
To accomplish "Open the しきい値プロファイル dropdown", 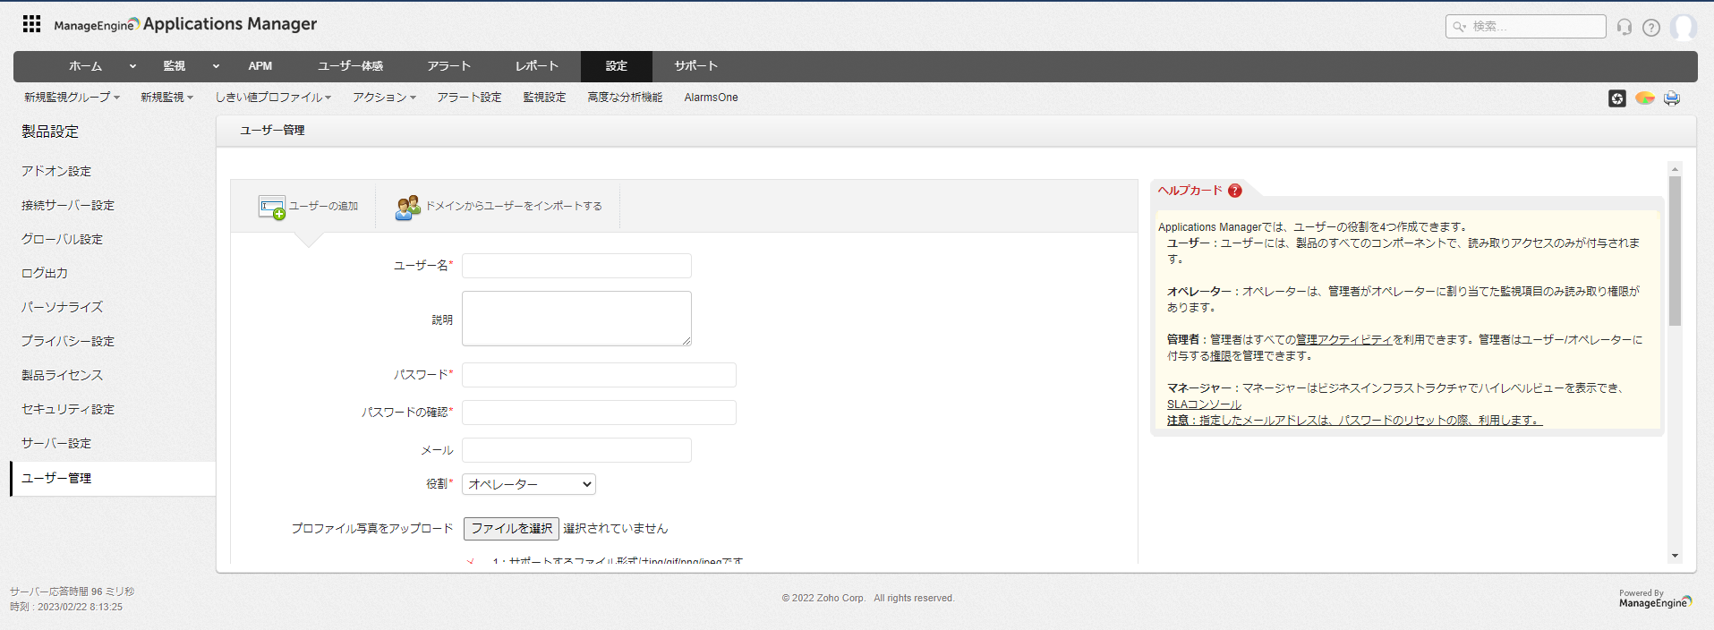I will tap(273, 98).
